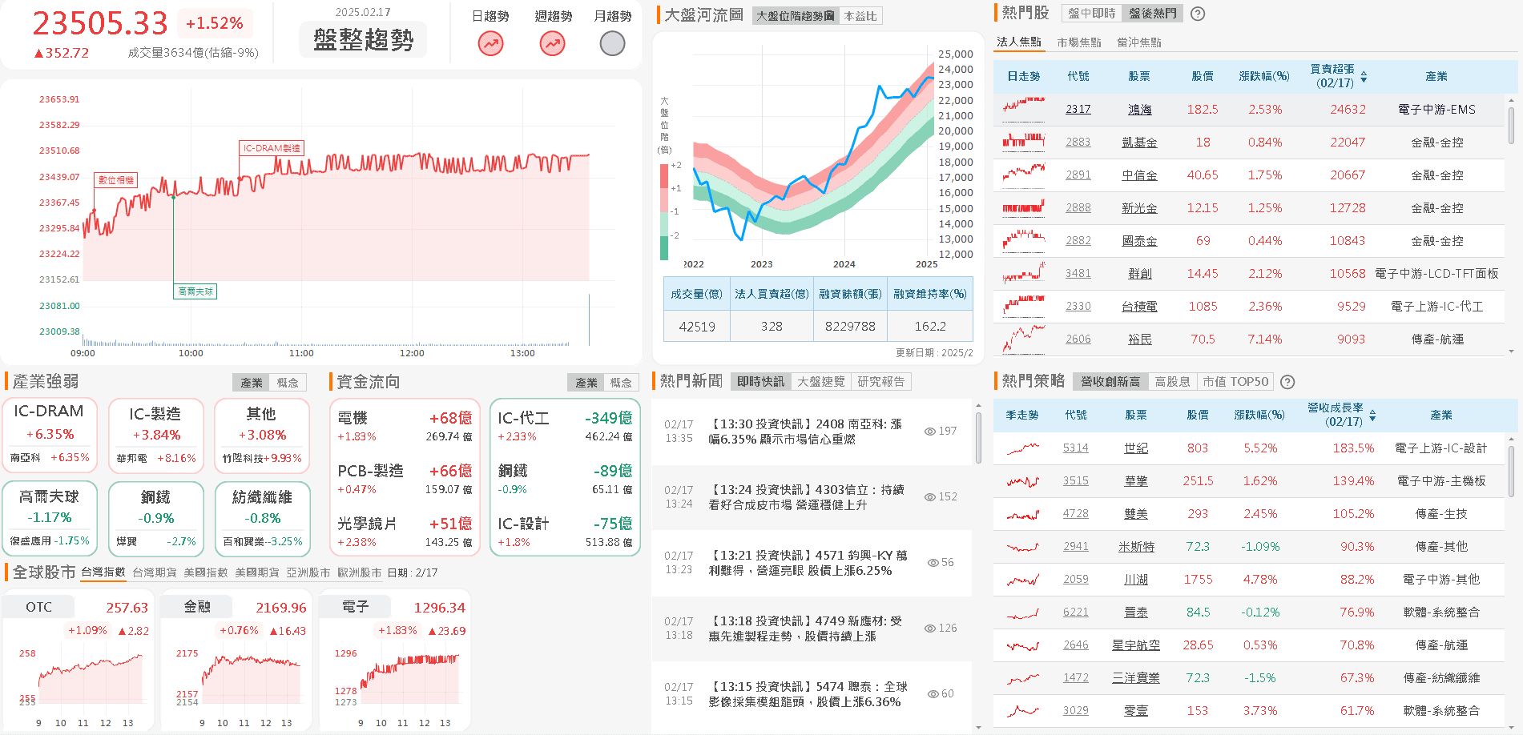Switch 熱門股 to 盤中即時
The width and height of the screenshot is (1523, 735).
(x=1091, y=14)
